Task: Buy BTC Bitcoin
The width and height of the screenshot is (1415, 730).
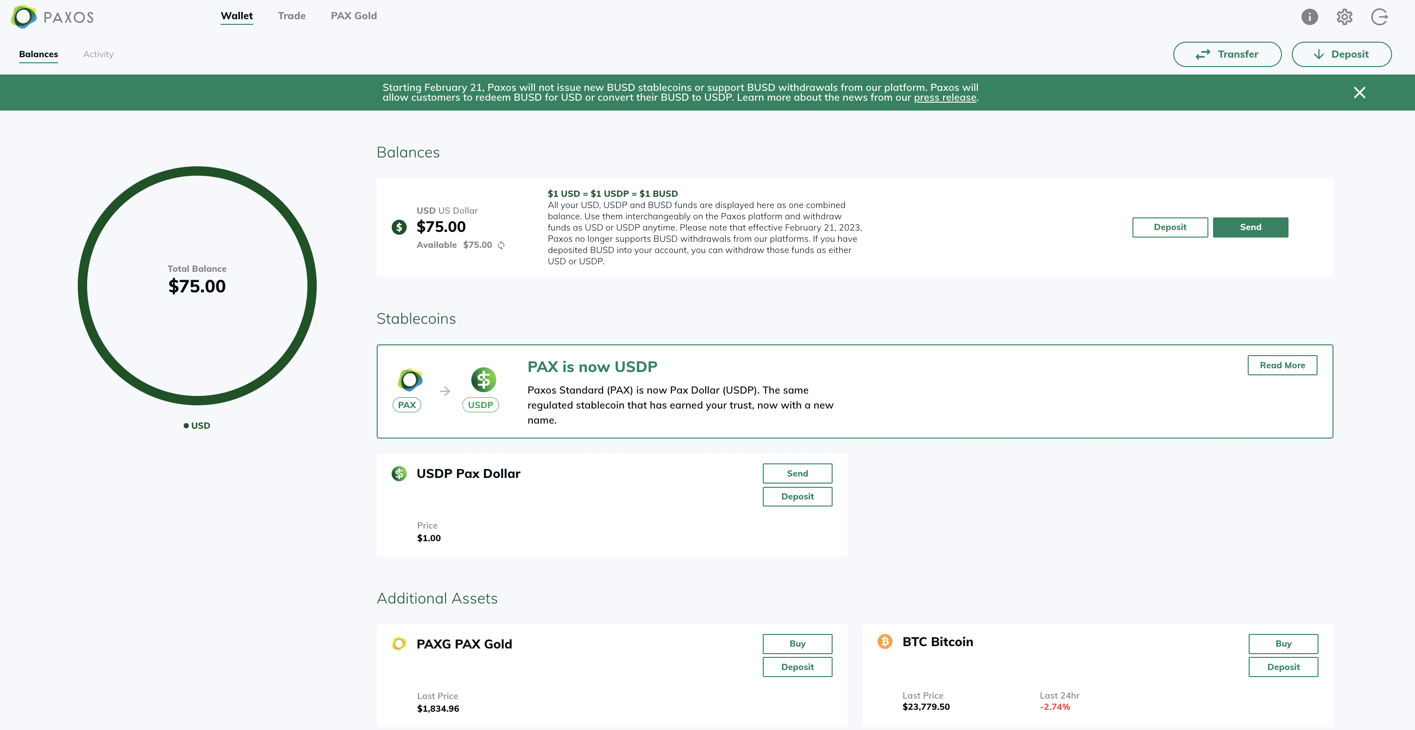Action: coord(1283,644)
